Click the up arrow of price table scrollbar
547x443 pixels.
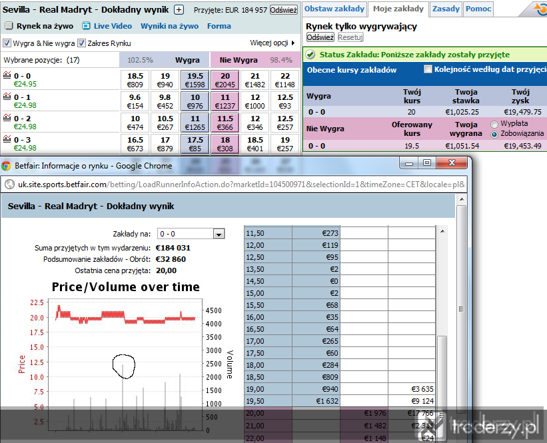click(x=442, y=231)
